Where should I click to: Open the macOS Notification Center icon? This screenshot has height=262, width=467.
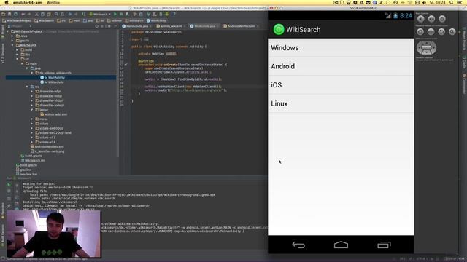[460, 2]
